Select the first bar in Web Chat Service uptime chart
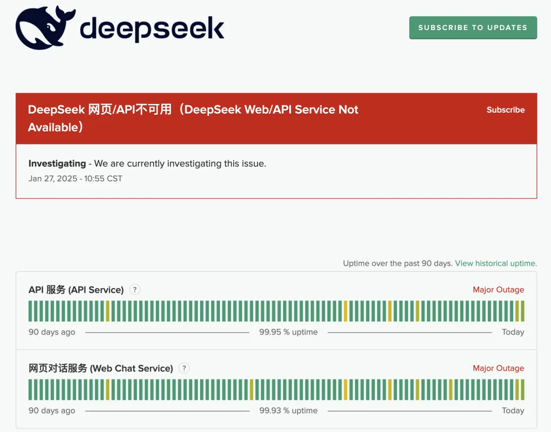This screenshot has width=551, height=432. (x=30, y=390)
